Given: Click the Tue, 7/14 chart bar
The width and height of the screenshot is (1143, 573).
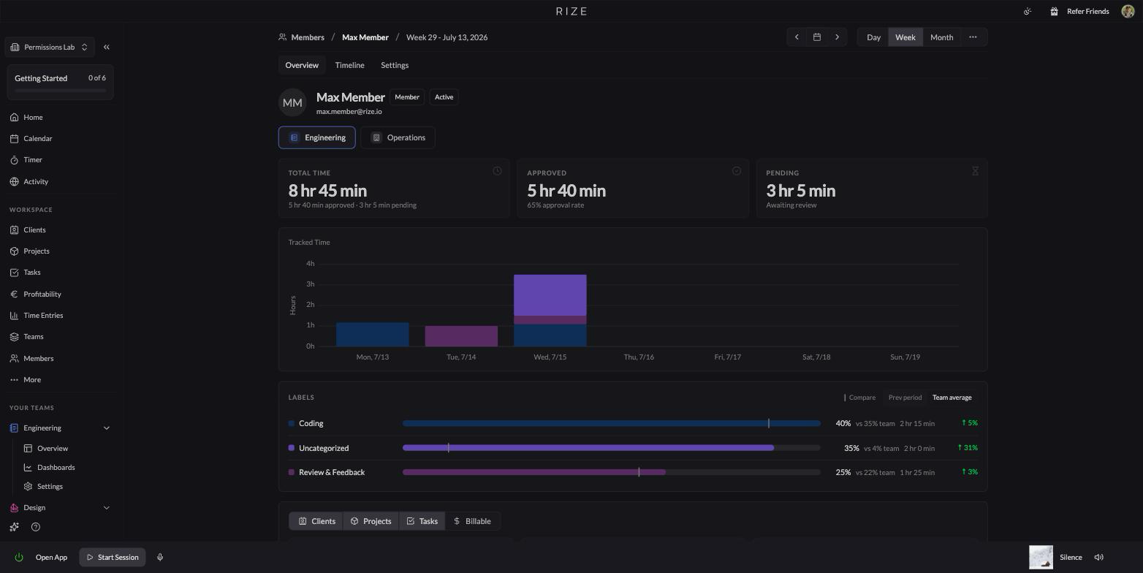Looking at the screenshot, I should [x=461, y=335].
